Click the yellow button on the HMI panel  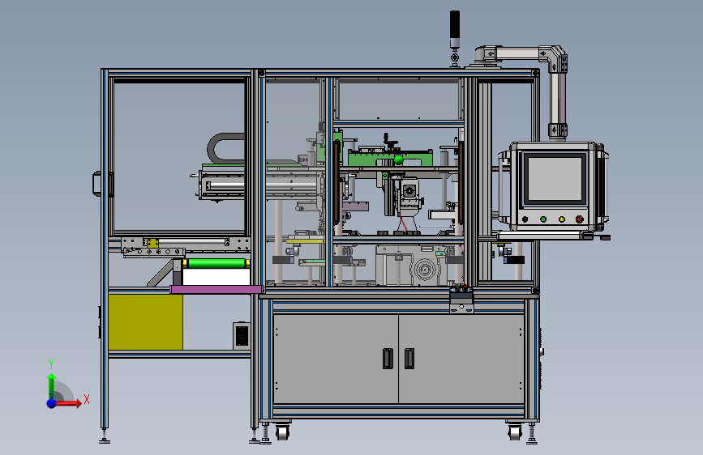coord(561,219)
